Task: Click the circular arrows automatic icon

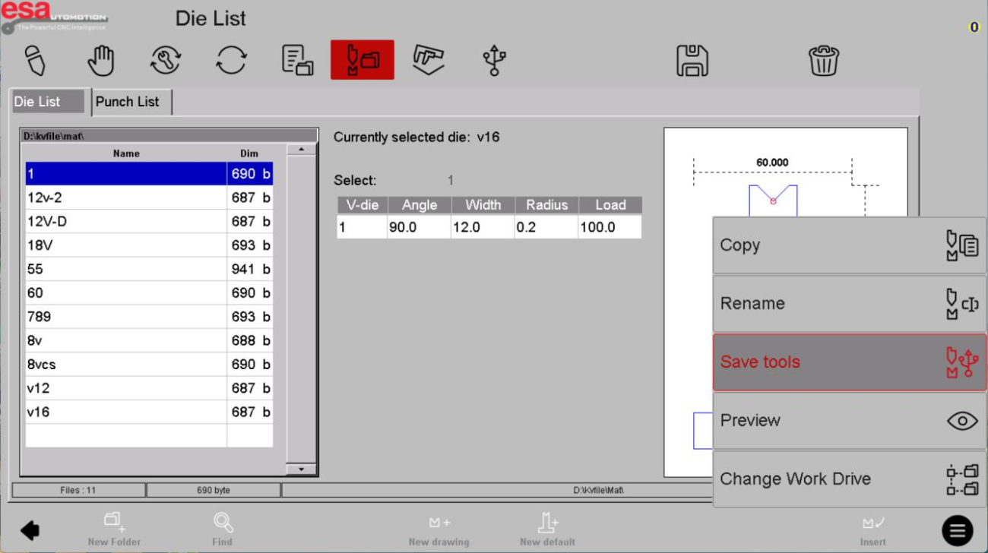Action: click(231, 61)
